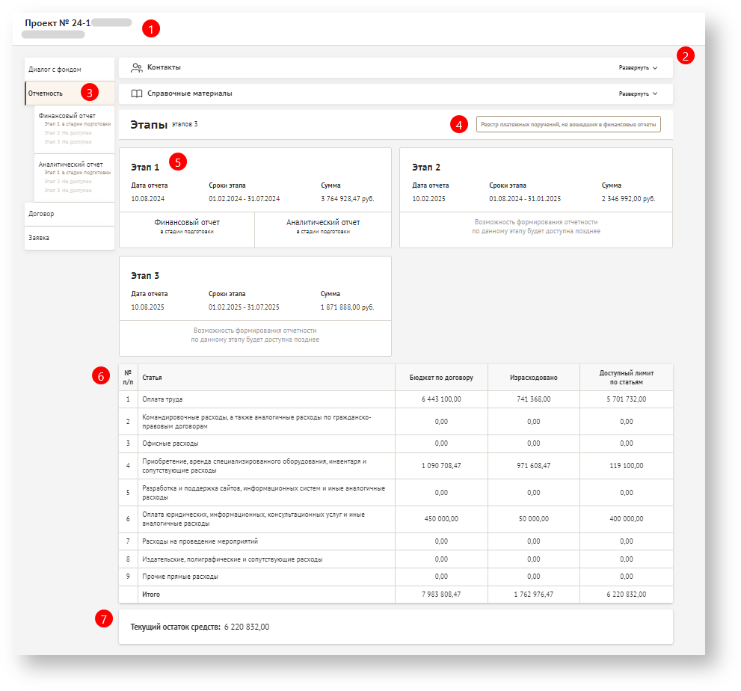Image resolution: width=741 pixels, height=691 pixels.
Task: Click the Проект № 24-1 page title
Action: (x=58, y=23)
